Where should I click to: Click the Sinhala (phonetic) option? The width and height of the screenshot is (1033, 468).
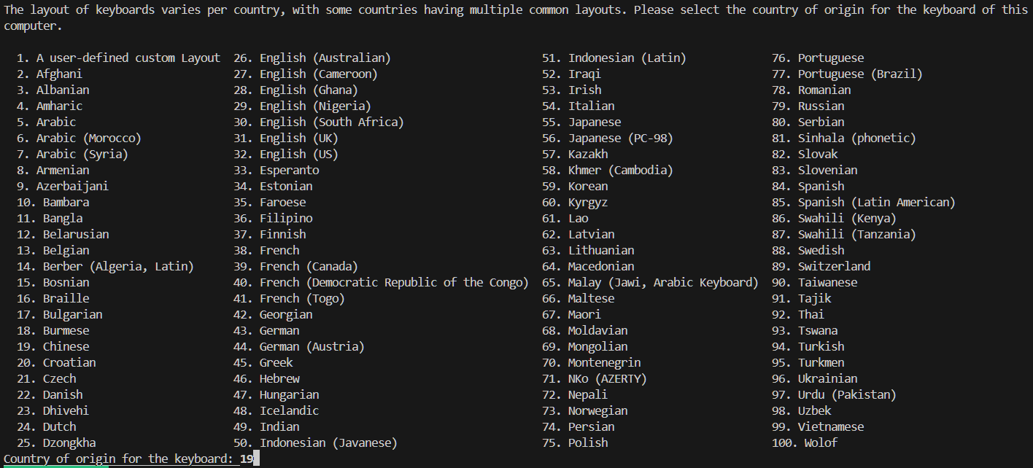pos(844,138)
